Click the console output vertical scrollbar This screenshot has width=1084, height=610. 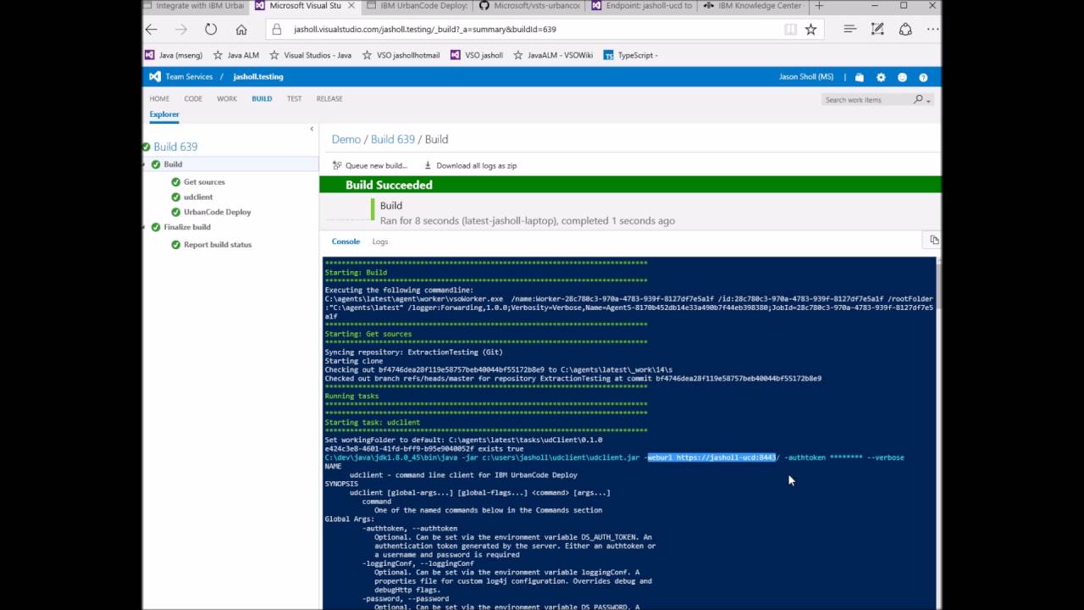pos(937,433)
